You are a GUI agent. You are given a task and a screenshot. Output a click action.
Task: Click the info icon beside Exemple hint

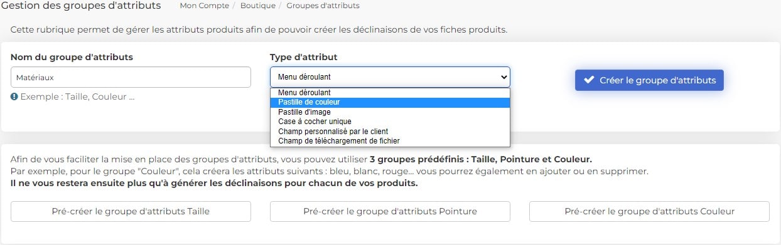(x=14, y=96)
